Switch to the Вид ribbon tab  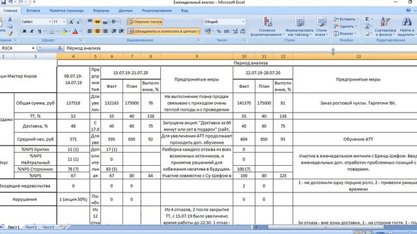pos(184,10)
